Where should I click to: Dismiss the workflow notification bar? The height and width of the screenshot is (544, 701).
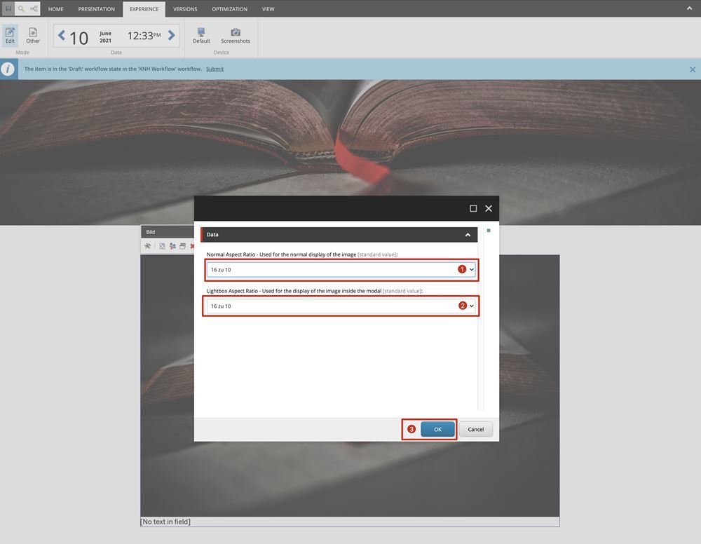click(693, 69)
